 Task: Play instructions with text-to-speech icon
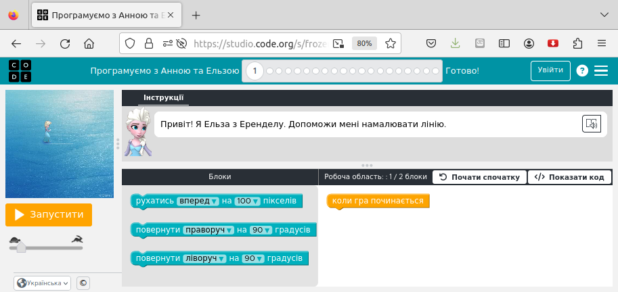pyautogui.click(x=592, y=124)
